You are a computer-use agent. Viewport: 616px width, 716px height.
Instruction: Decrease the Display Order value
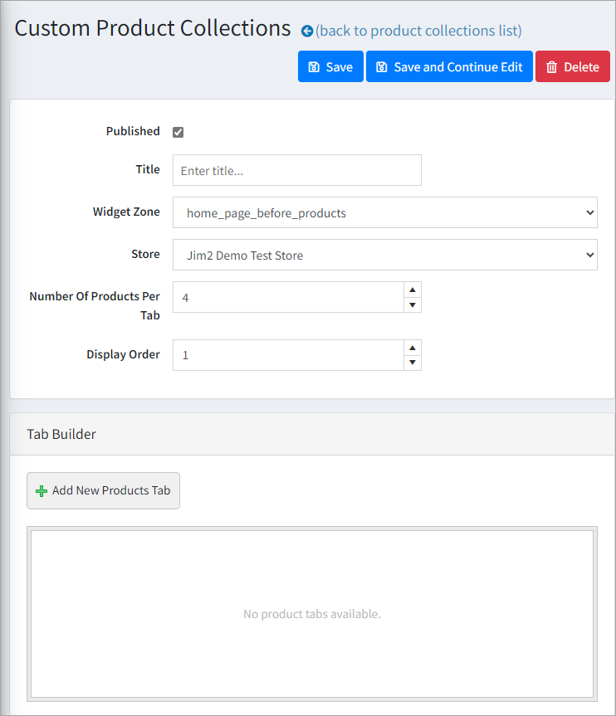[x=412, y=363]
